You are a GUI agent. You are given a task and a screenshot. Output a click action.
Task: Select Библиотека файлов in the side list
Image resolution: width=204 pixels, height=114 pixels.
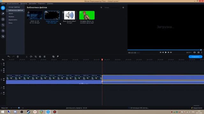click(15, 10)
